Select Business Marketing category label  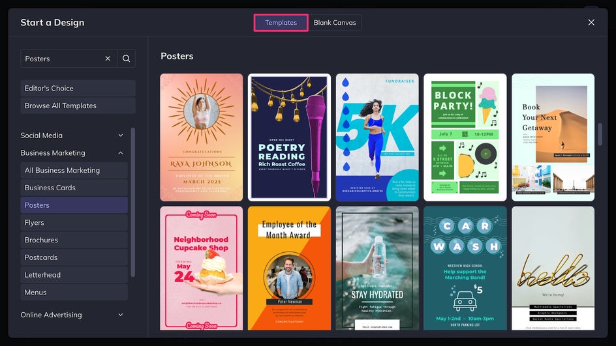click(x=53, y=153)
